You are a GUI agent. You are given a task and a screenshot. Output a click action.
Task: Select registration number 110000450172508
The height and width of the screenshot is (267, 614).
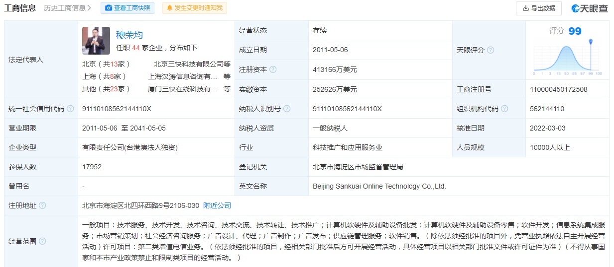click(559, 89)
